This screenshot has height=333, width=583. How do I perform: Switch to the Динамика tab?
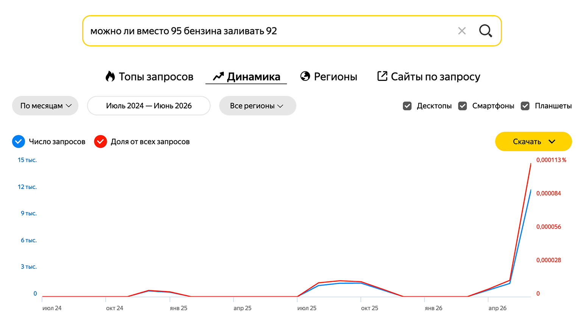point(246,77)
